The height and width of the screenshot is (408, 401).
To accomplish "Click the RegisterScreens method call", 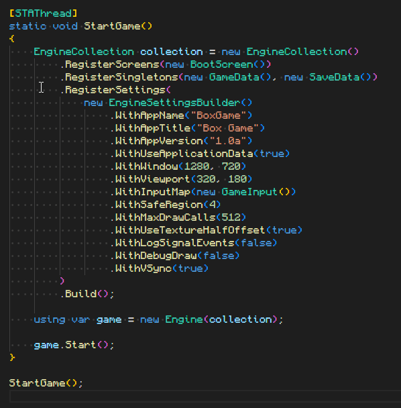I will click(112, 64).
